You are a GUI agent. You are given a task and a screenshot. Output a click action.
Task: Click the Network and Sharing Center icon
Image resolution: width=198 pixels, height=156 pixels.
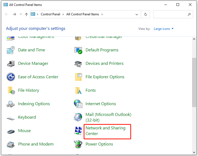point(78,131)
